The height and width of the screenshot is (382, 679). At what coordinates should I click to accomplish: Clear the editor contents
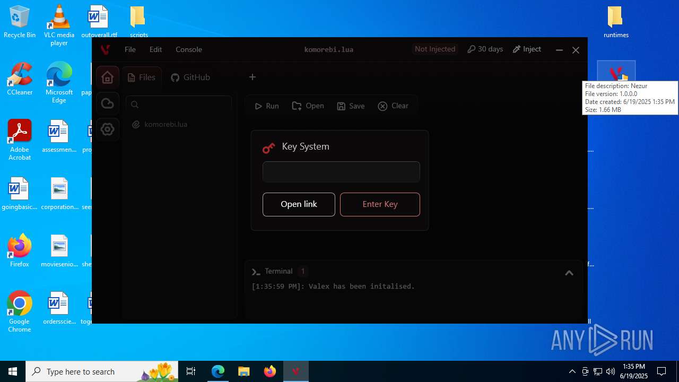point(393,106)
